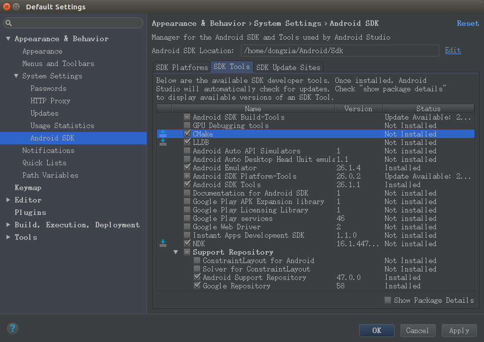Image resolution: width=484 pixels, height=342 pixels.
Task: Click the Edit link for SDK location
Action: click(453, 50)
